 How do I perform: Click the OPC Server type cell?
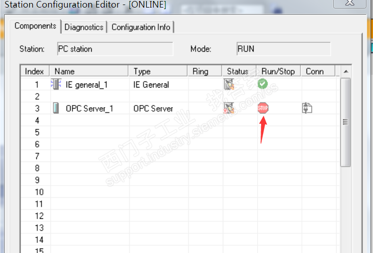pyautogui.click(x=159, y=109)
